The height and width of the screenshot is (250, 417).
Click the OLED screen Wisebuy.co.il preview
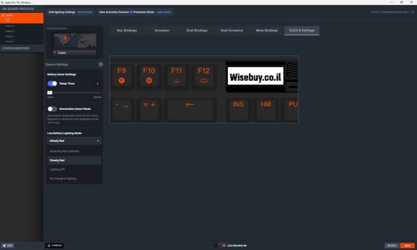[256, 76]
